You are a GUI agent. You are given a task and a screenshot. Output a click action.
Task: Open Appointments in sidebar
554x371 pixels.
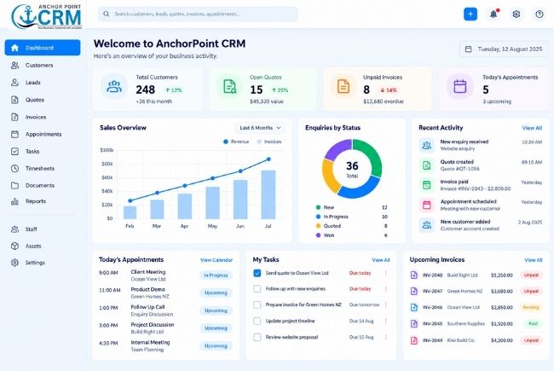43,134
